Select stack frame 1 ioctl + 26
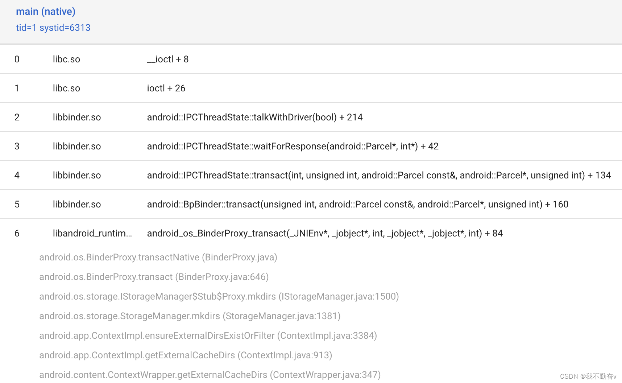The image size is (622, 383). [x=166, y=88]
